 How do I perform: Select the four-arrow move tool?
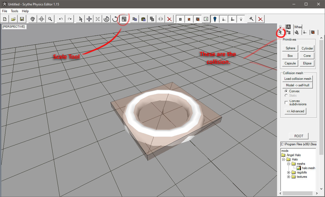pyautogui.click(x=89, y=19)
